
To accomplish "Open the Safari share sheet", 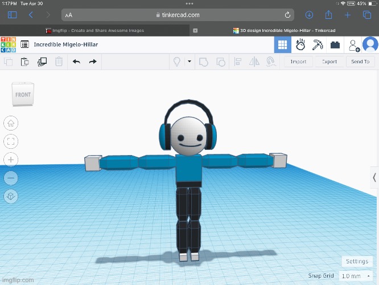I will [328, 14].
